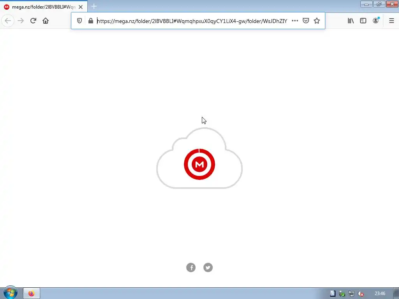Go forward to the next page

tap(21, 21)
